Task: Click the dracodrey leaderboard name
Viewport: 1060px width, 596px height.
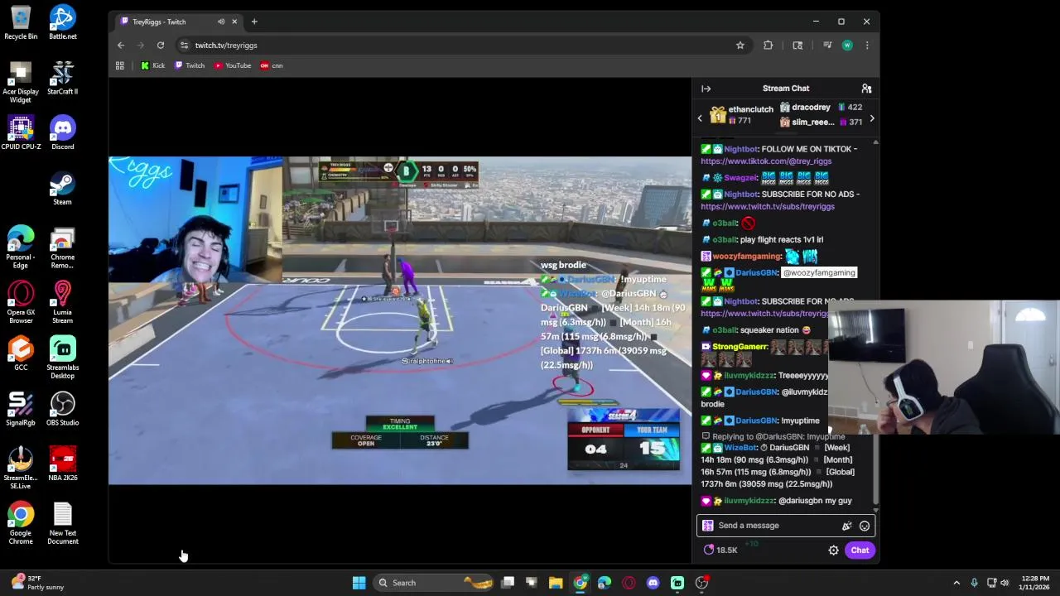Action: 811,108
